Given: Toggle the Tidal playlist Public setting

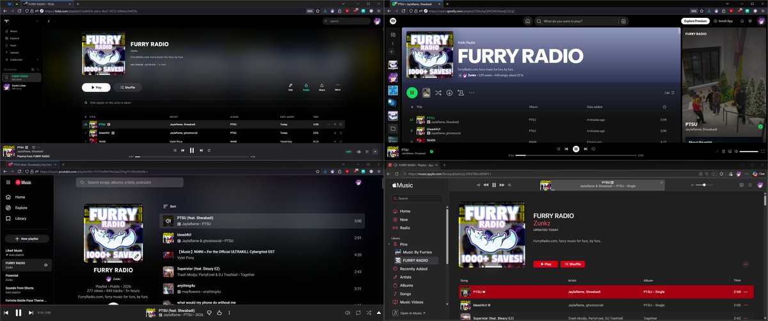Looking at the screenshot, I should (x=306, y=87).
